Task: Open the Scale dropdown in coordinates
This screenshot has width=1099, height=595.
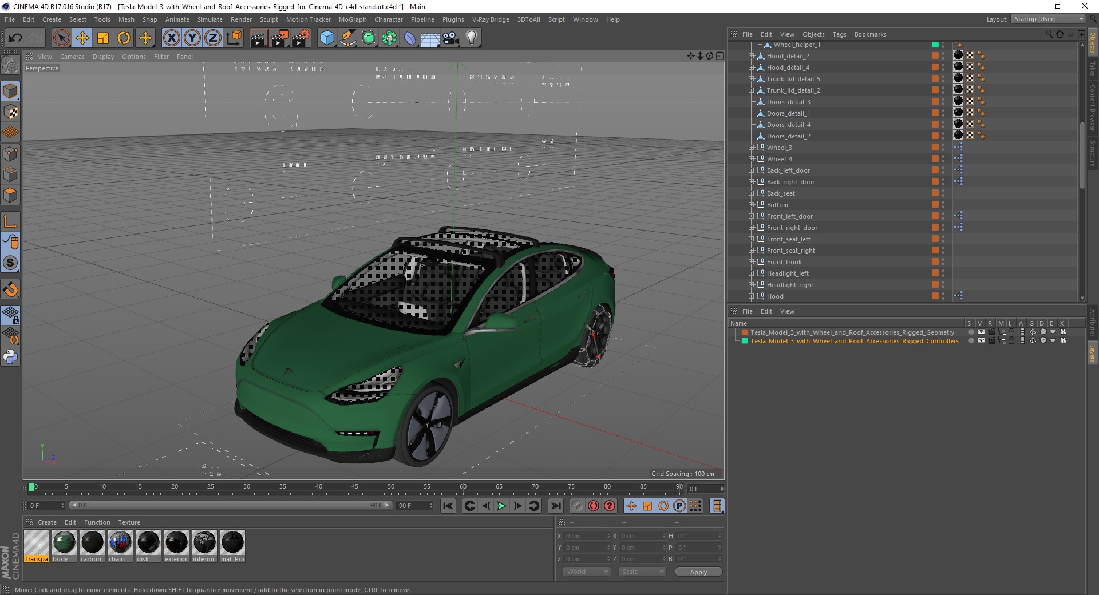Action: click(642, 572)
